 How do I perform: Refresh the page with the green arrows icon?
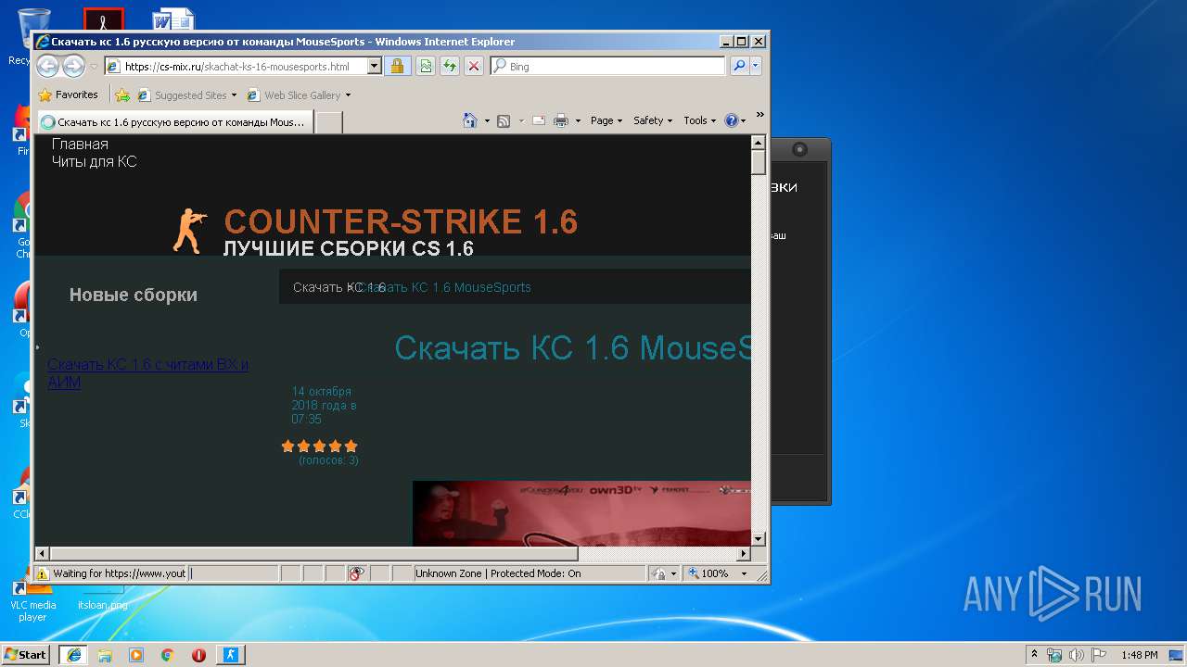tap(450, 67)
